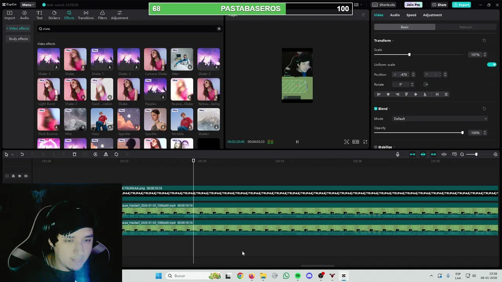Click the Scale slider
The width and height of the screenshot is (502, 282).
point(419,54)
